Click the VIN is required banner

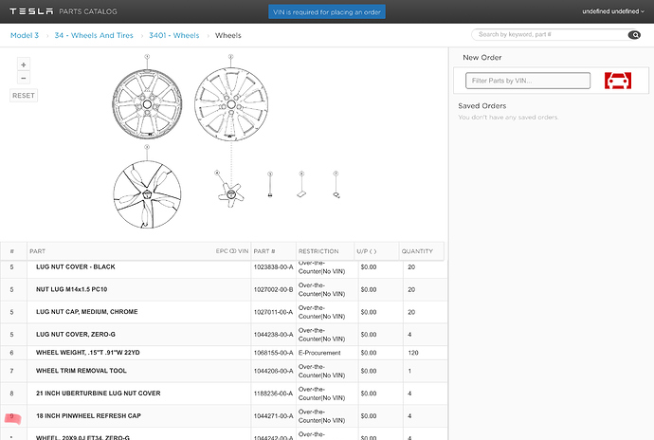(x=327, y=12)
